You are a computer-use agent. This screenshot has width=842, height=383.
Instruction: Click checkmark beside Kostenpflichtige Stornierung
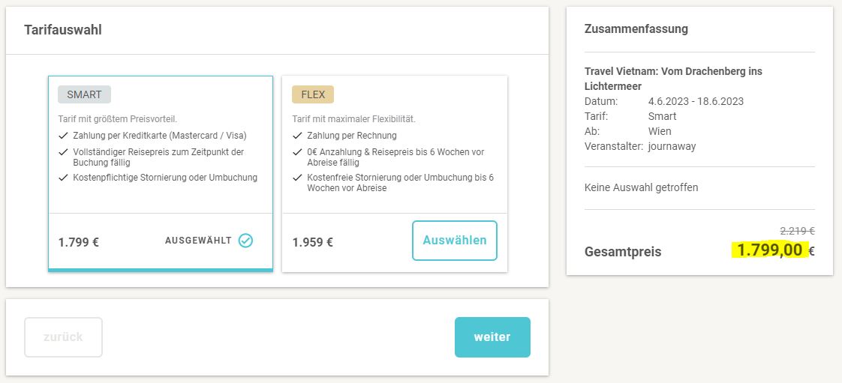point(63,178)
